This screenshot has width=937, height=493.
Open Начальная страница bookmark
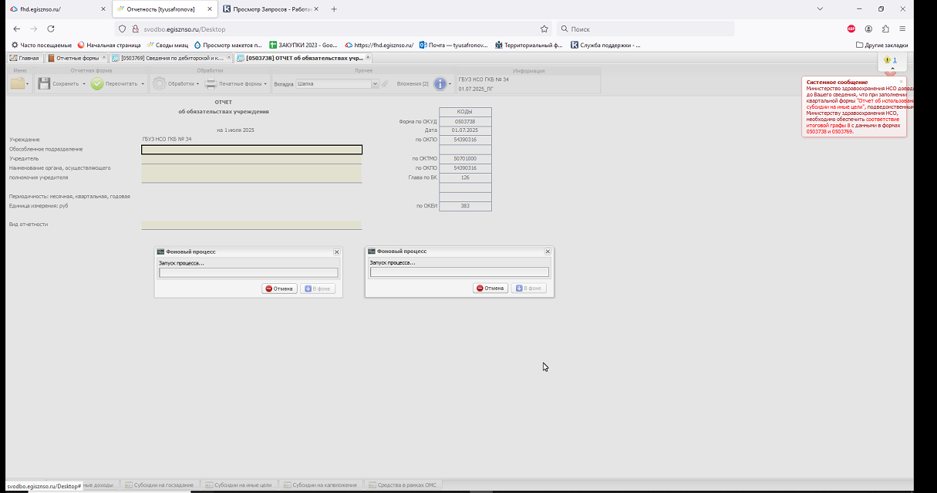tap(109, 45)
